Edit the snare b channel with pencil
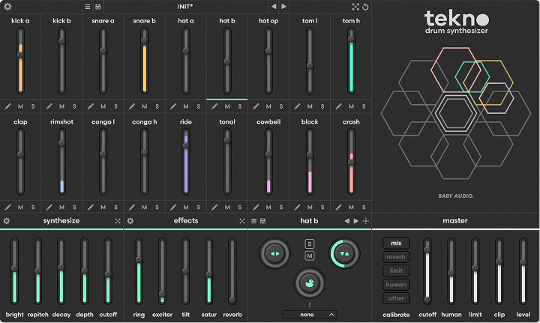The image size is (540, 323). [x=131, y=106]
